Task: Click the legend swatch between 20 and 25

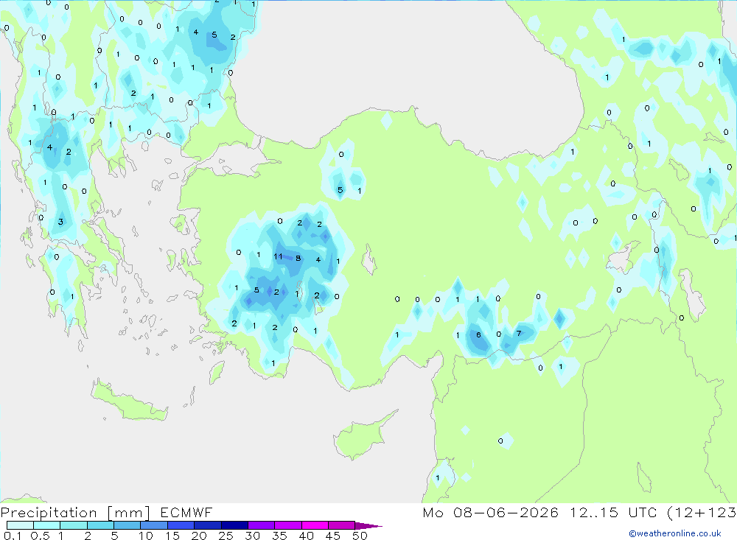Action: click(x=207, y=525)
